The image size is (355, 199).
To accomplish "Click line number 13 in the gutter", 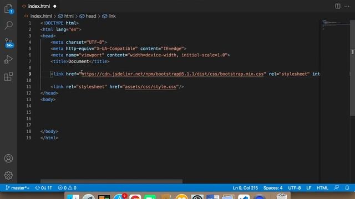I will pyautogui.click(x=28, y=99).
